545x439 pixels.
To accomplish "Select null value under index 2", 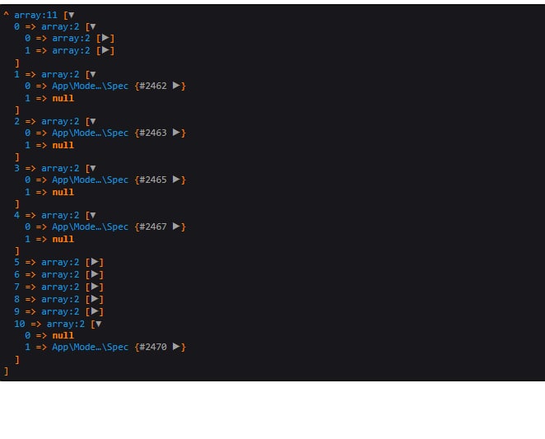I will click(x=63, y=146).
